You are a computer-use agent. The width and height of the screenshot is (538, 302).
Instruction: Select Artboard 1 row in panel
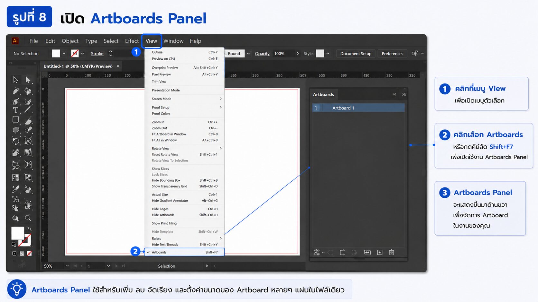(x=358, y=108)
